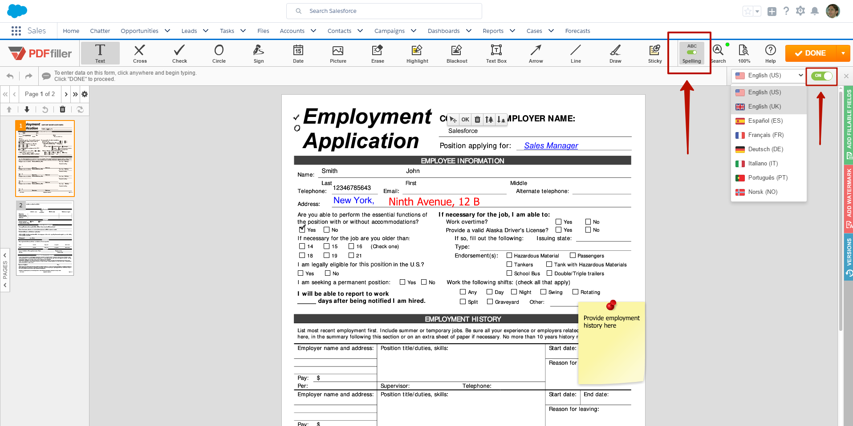Open PDFfiller Help

point(771,53)
